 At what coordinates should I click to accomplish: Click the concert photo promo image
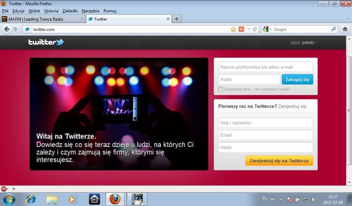coord(119,114)
